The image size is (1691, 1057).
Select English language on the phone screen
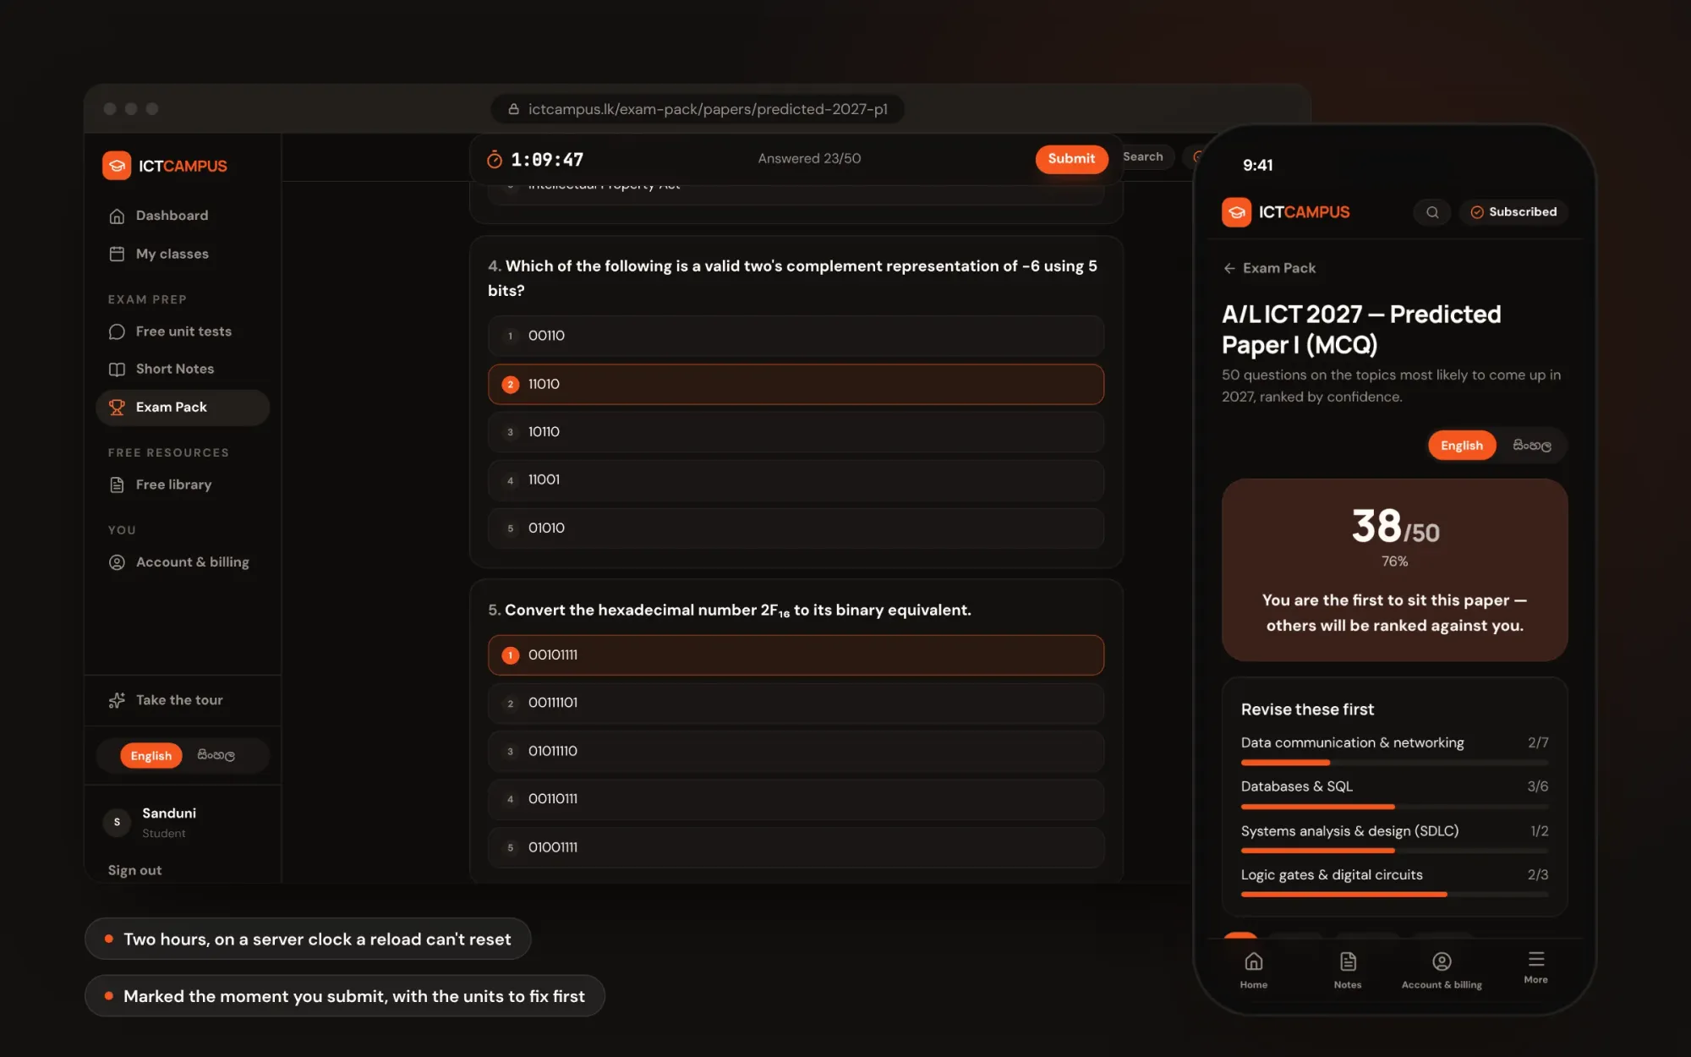(1462, 445)
